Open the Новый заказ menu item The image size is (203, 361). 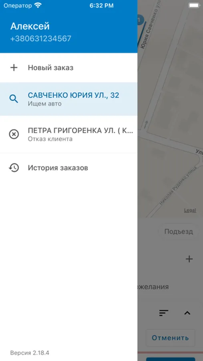(x=69, y=68)
